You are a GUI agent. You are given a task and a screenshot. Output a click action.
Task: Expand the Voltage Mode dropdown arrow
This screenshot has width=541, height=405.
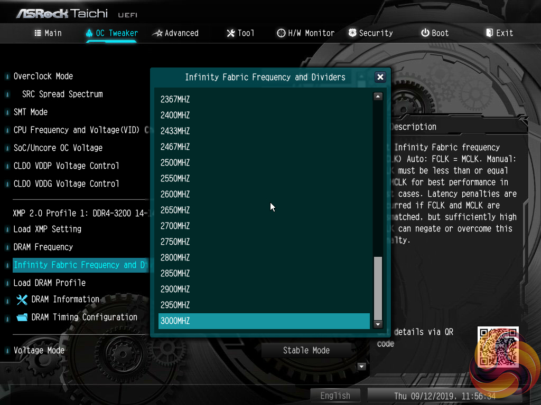coord(361,367)
